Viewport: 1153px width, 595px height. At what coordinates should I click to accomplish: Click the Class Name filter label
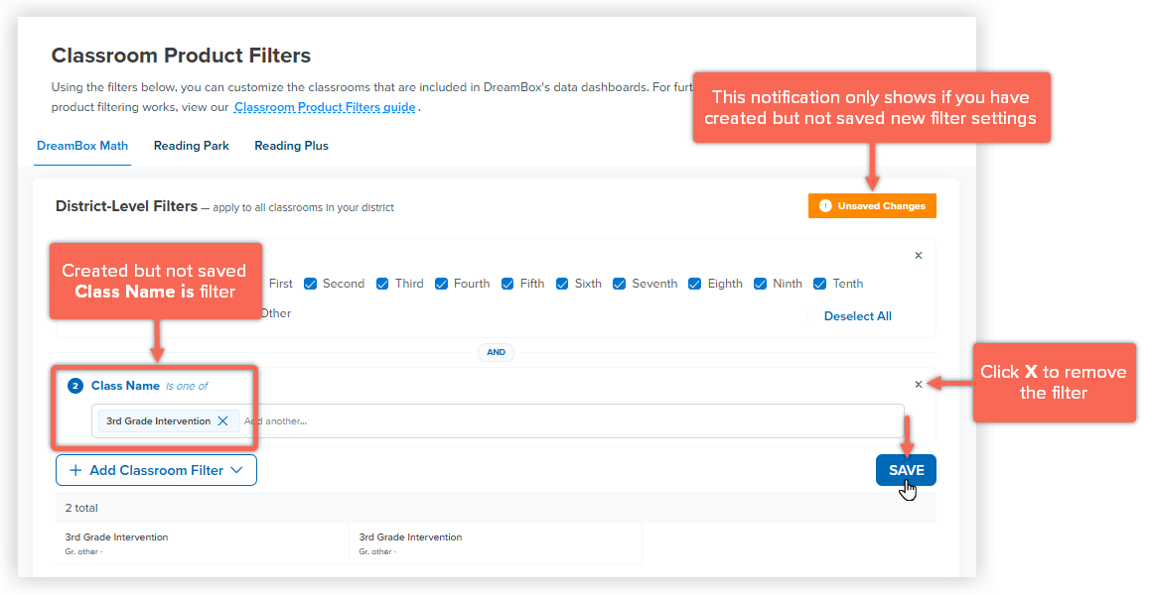click(x=125, y=386)
